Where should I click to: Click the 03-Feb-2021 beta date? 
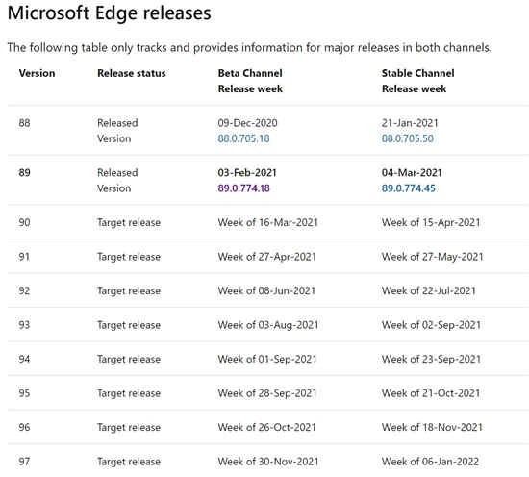click(x=247, y=173)
